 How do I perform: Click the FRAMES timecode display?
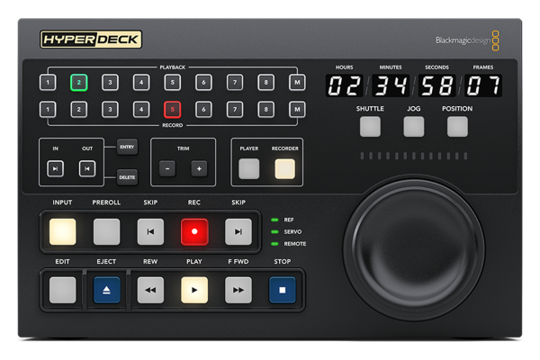482,85
